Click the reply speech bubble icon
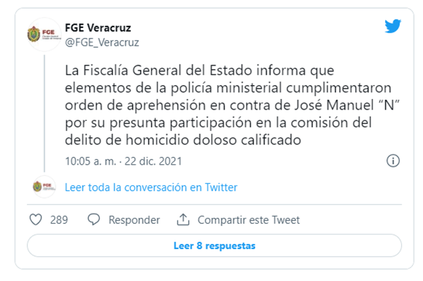The width and height of the screenshot is (423, 281). tap(94, 220)
